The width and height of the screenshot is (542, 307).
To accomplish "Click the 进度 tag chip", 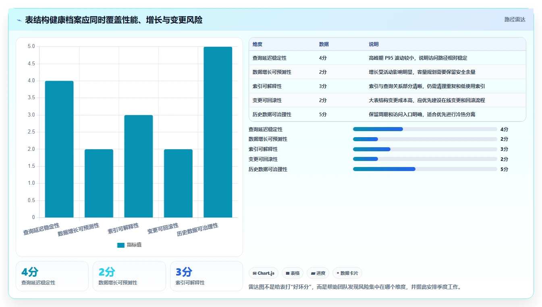I will tap(318, 273).
